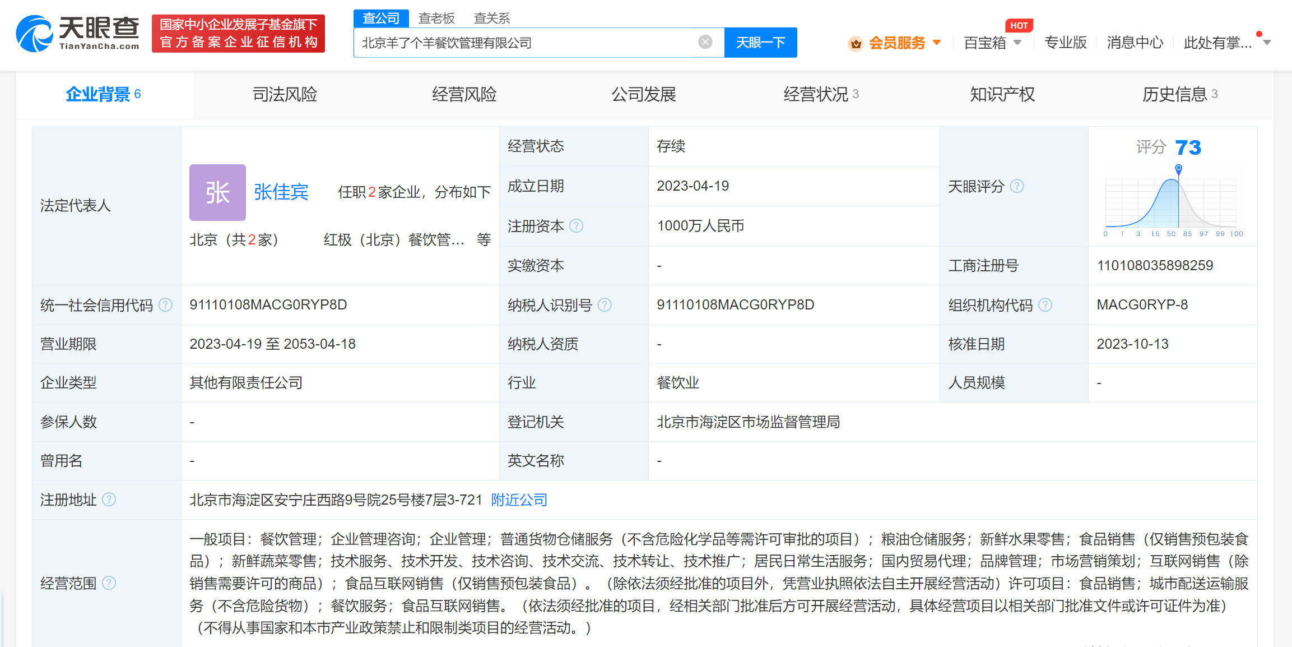
Task: Click the HOT badge above 百宝箱
Action: 1019,26
